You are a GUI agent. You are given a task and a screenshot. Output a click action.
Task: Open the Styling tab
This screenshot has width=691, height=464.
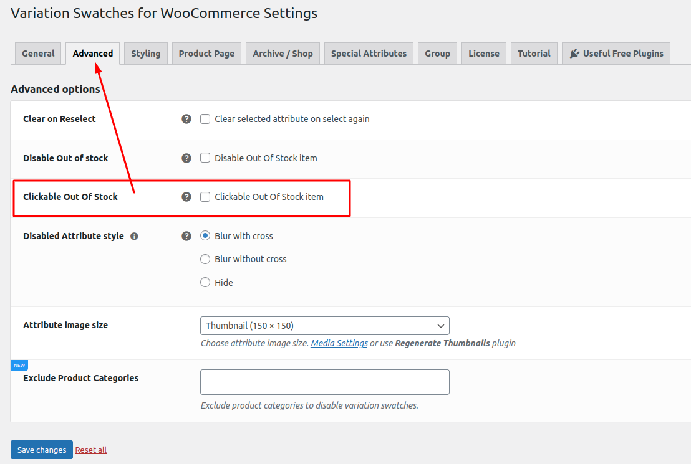tap(146, 54)
